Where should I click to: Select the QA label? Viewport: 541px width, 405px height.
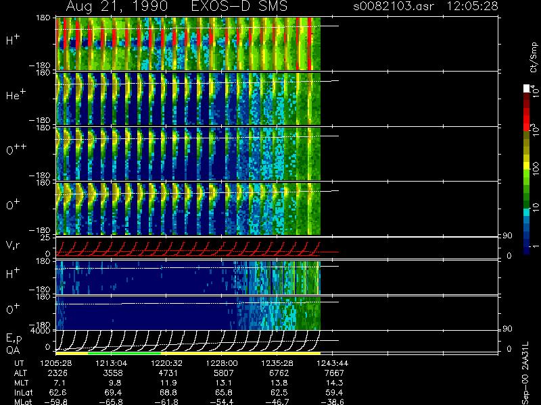pos(13,350)
